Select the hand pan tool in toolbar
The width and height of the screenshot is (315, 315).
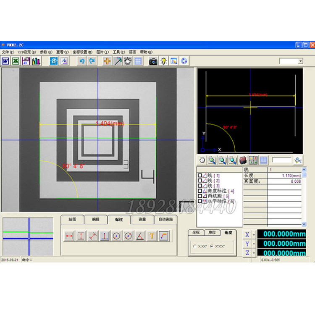point(128,61)
